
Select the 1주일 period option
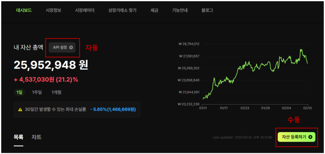coord(37,92)
